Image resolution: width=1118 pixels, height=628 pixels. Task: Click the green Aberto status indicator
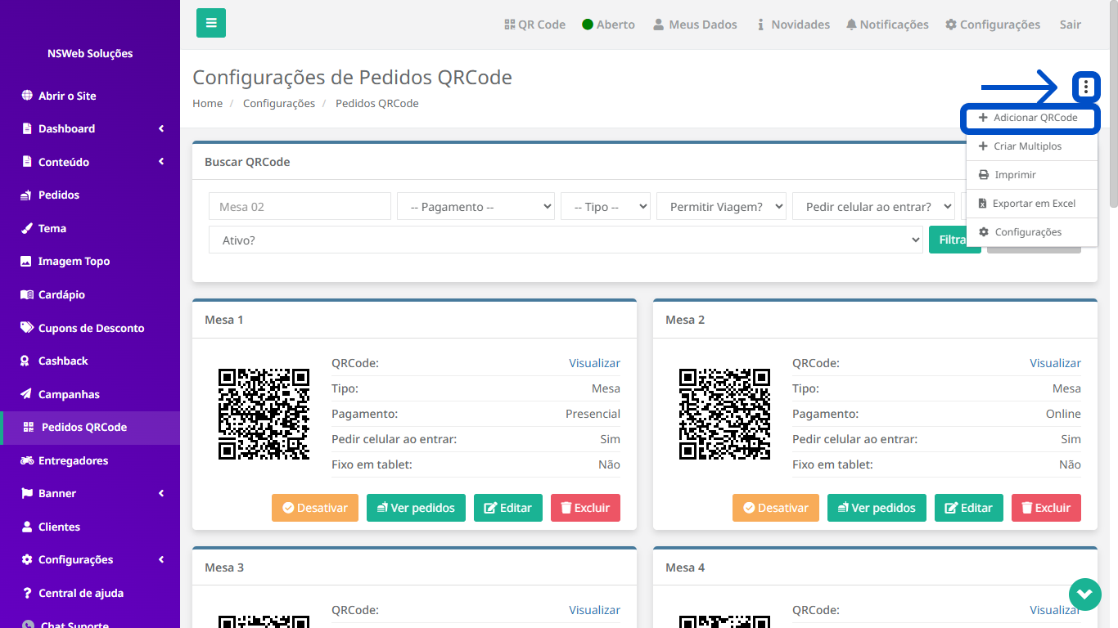(588, 25)
